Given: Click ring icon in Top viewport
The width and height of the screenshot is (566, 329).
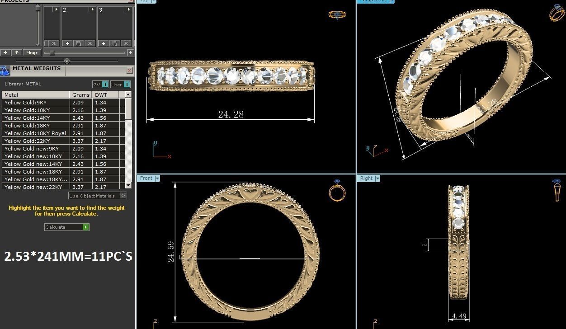Looking at the screenshot, I should [337, 15].
